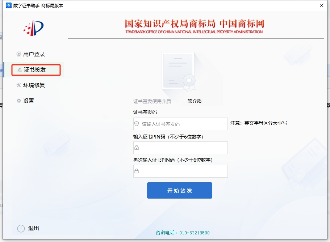The image size is (330, 242).
Task: Open the 用户登录 menu item
Action: (x=34, y=54)
